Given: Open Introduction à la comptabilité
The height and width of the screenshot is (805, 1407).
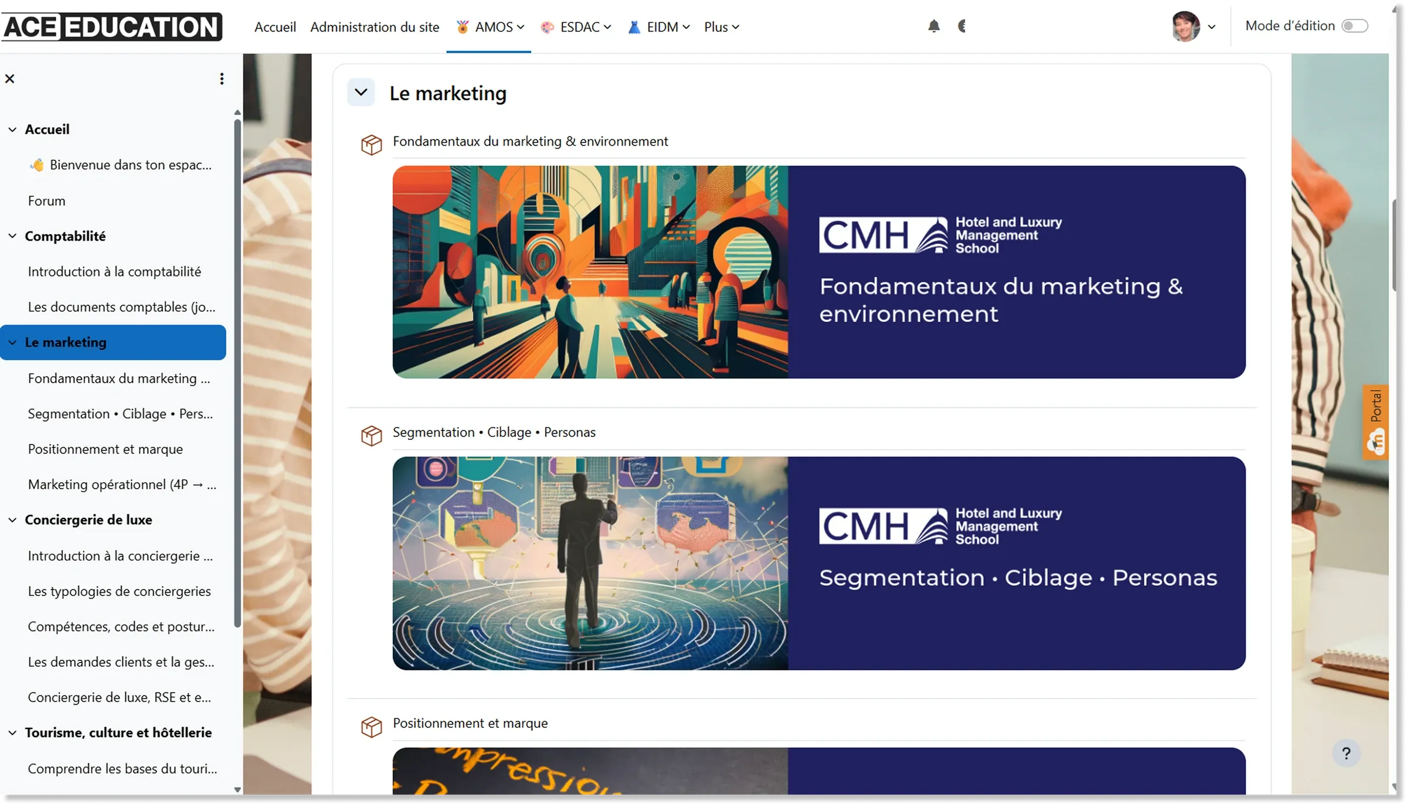Looking at the screenshot, I should point(114,271).
